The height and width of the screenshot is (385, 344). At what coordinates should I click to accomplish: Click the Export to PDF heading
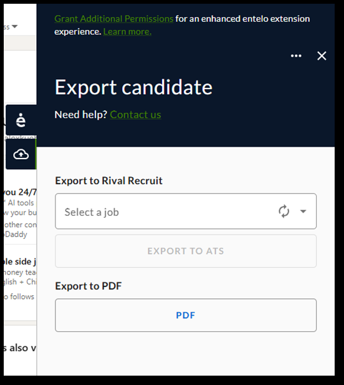[x=88, y=286]
